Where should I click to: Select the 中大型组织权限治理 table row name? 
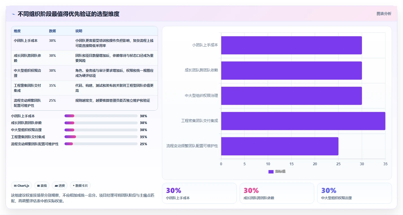[27, 73]
